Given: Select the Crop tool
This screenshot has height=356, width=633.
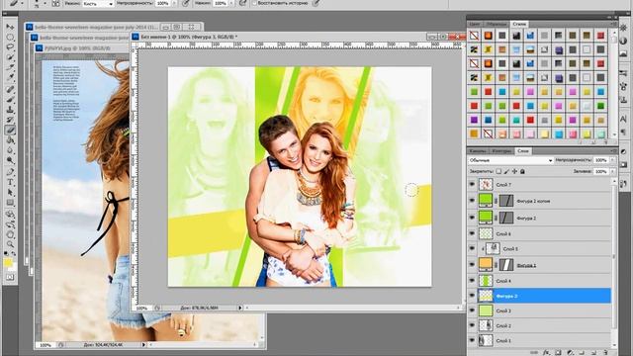Looking at the screenshot, I should [x=10, y=68].
